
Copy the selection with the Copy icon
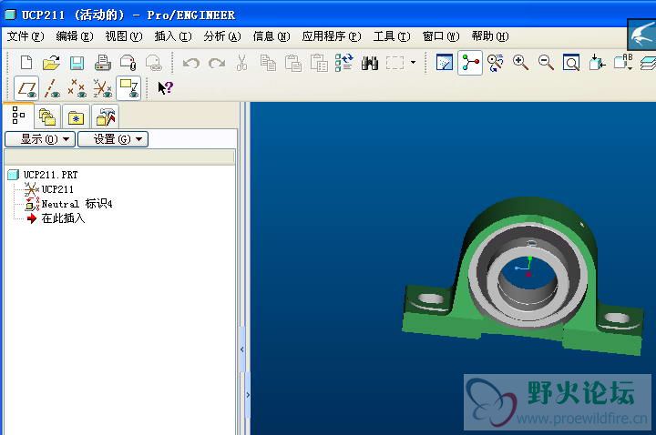(x=268, y=63)
